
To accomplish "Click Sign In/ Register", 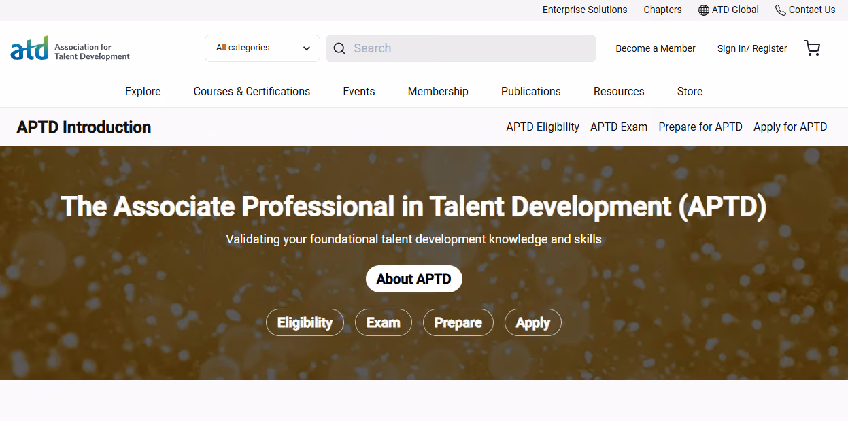I will [x=752, y=48].
